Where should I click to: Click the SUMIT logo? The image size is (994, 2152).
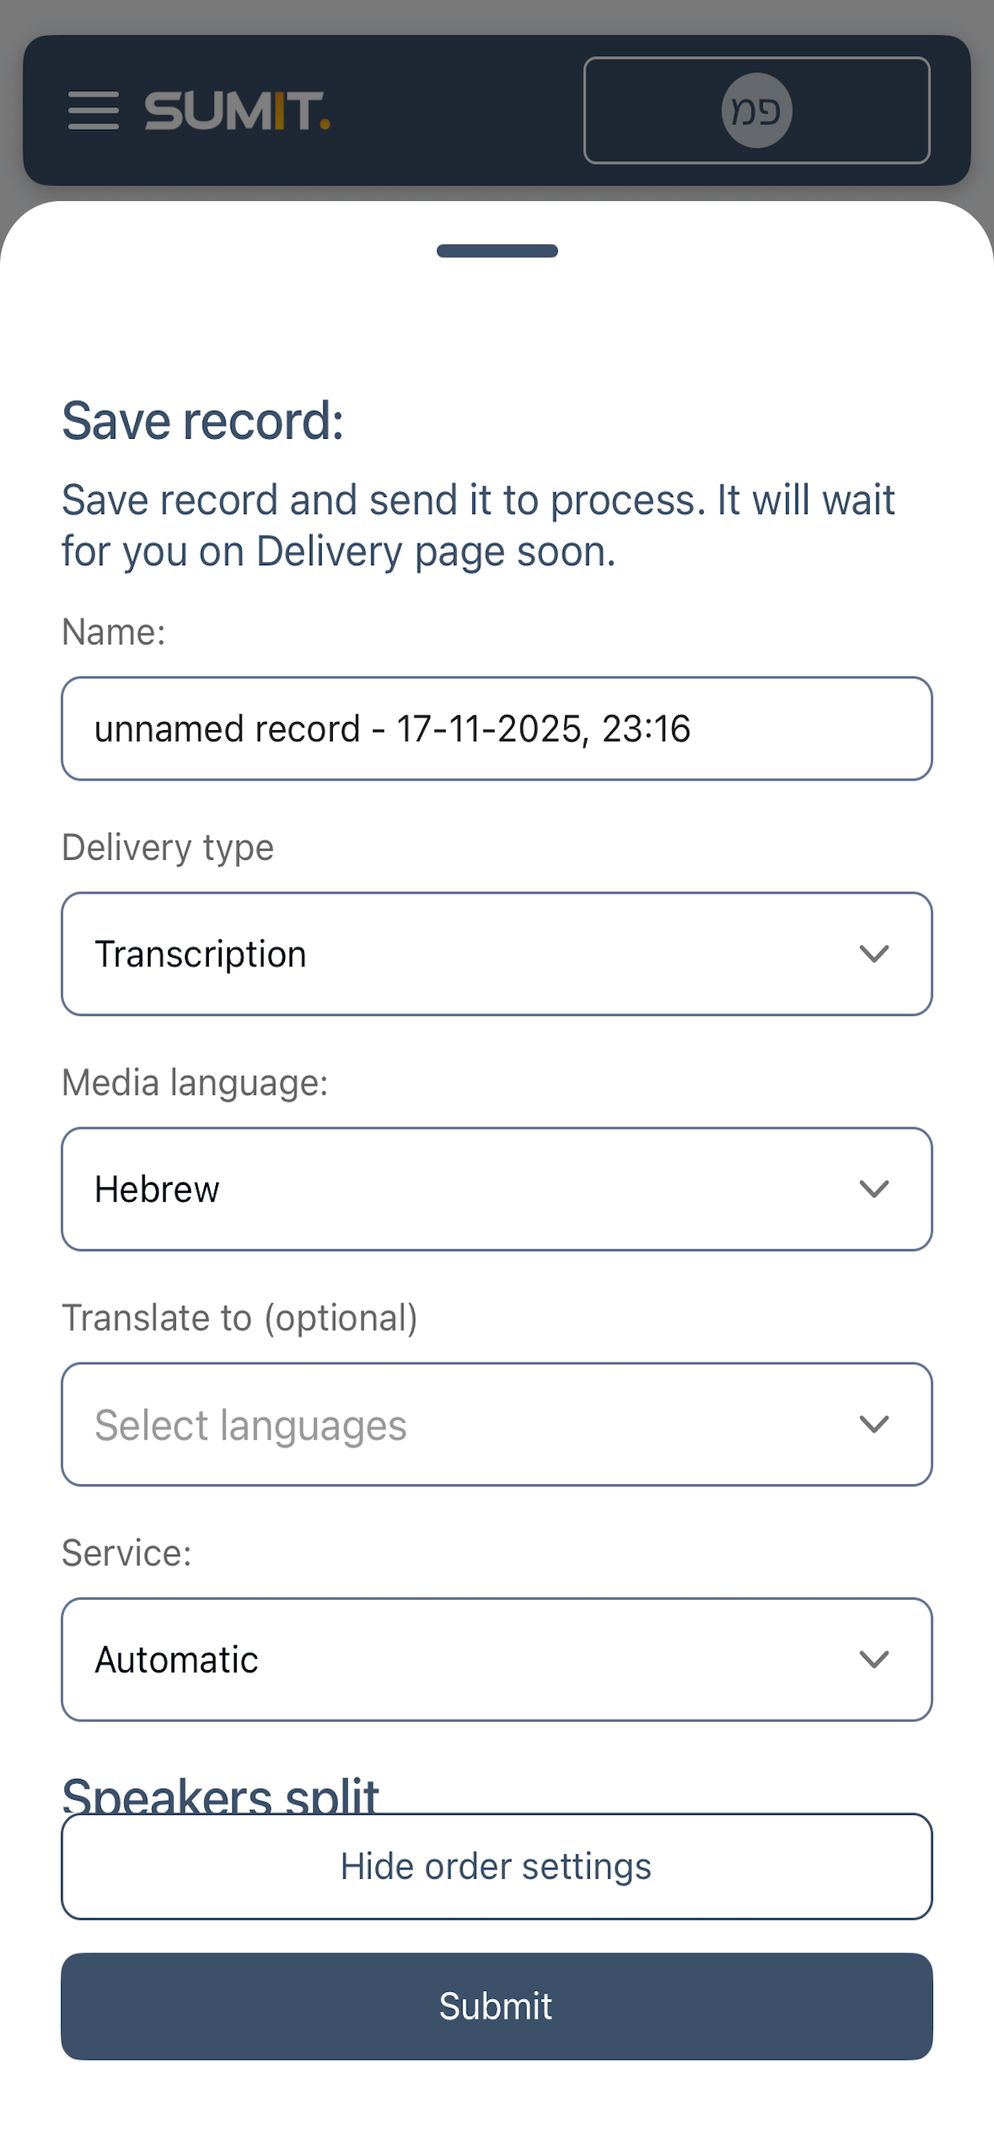237,111
